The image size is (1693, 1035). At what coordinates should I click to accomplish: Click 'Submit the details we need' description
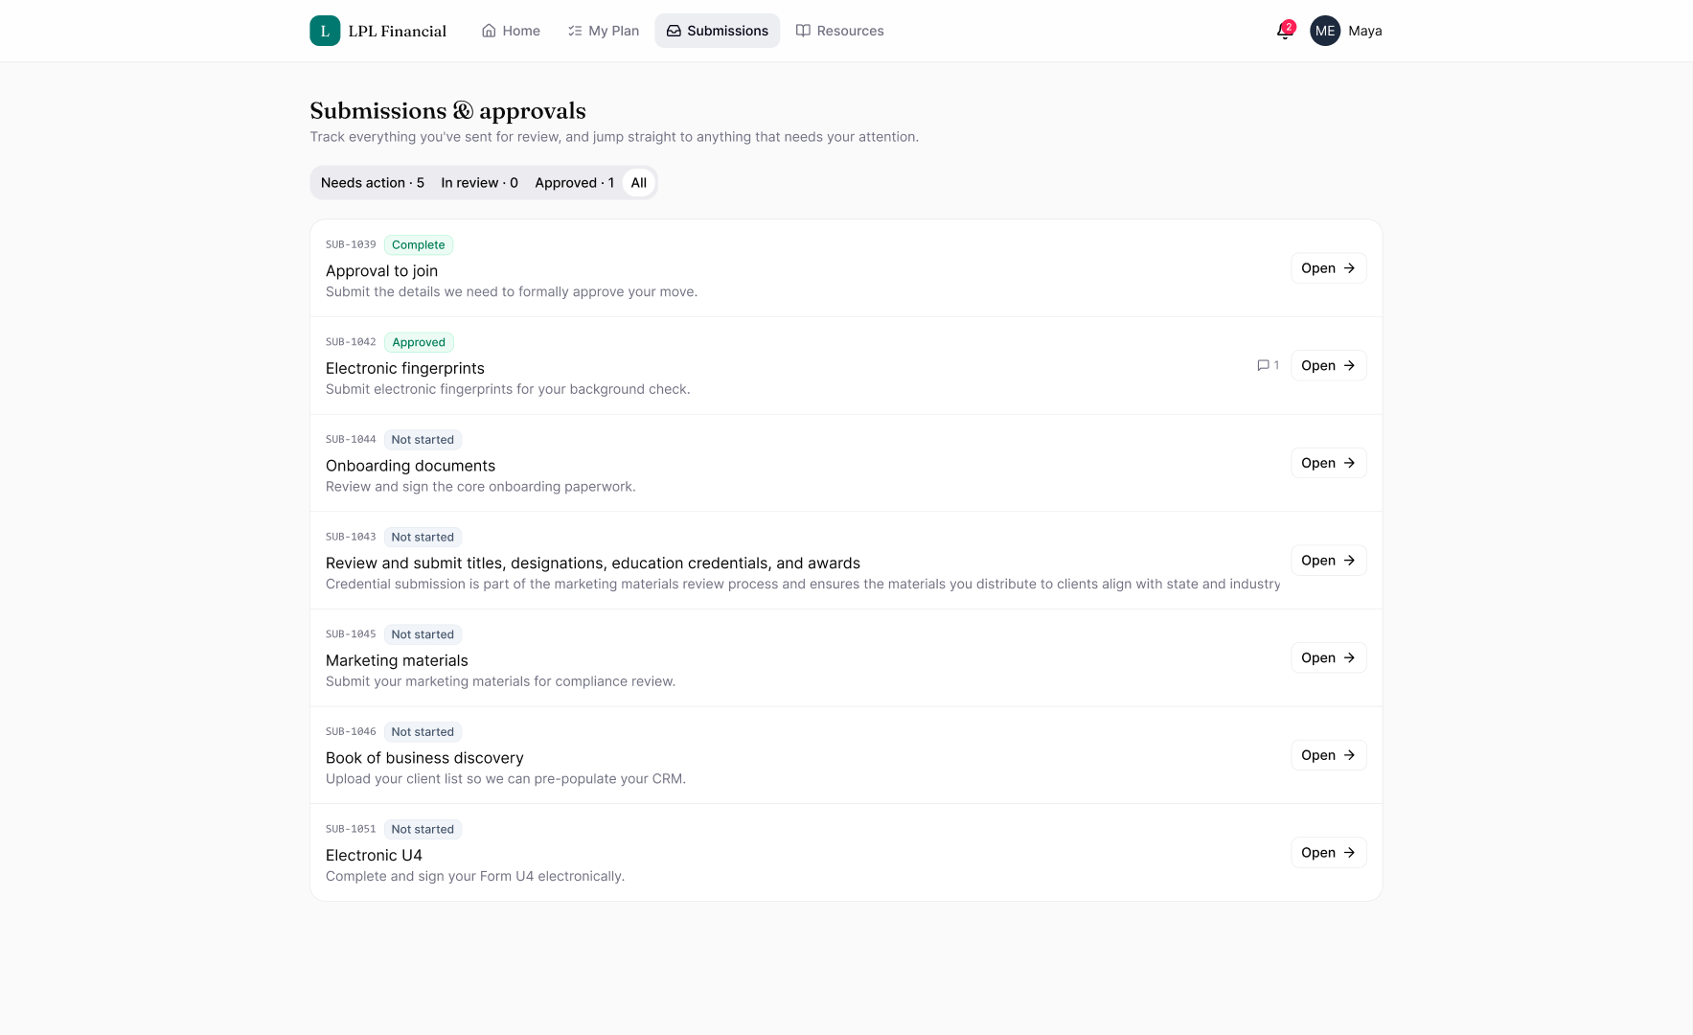click(x=512, y=292)
